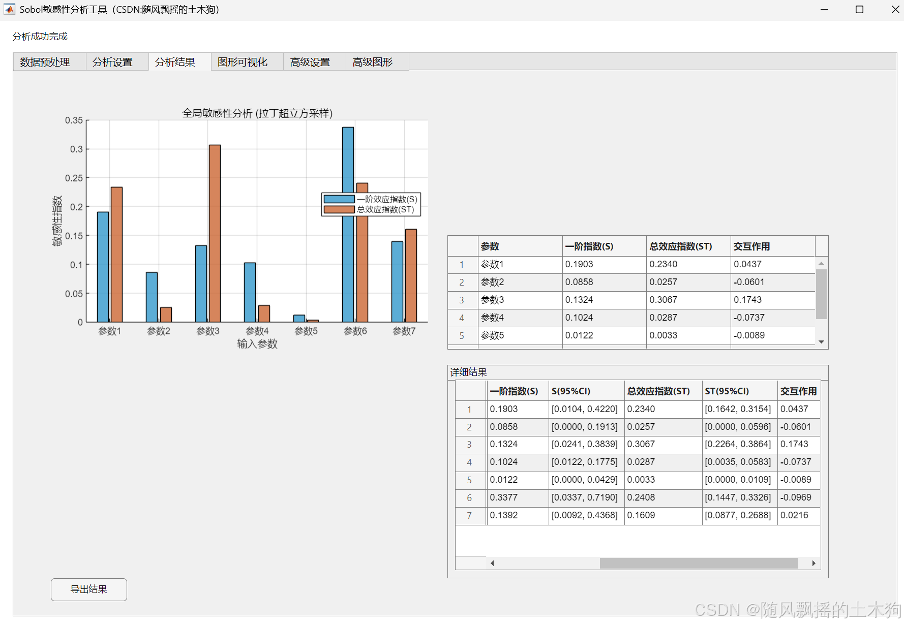Click the detail table horizontal scrollbar thumb
This screenshot has width=904, height=625.
tap(699, 563)
